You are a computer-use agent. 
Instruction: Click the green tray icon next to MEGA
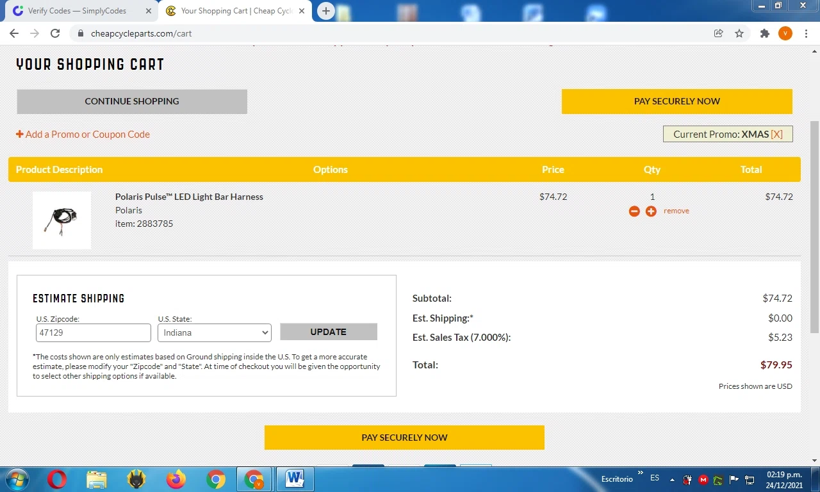pyautogui.click(x=719, y=480)
